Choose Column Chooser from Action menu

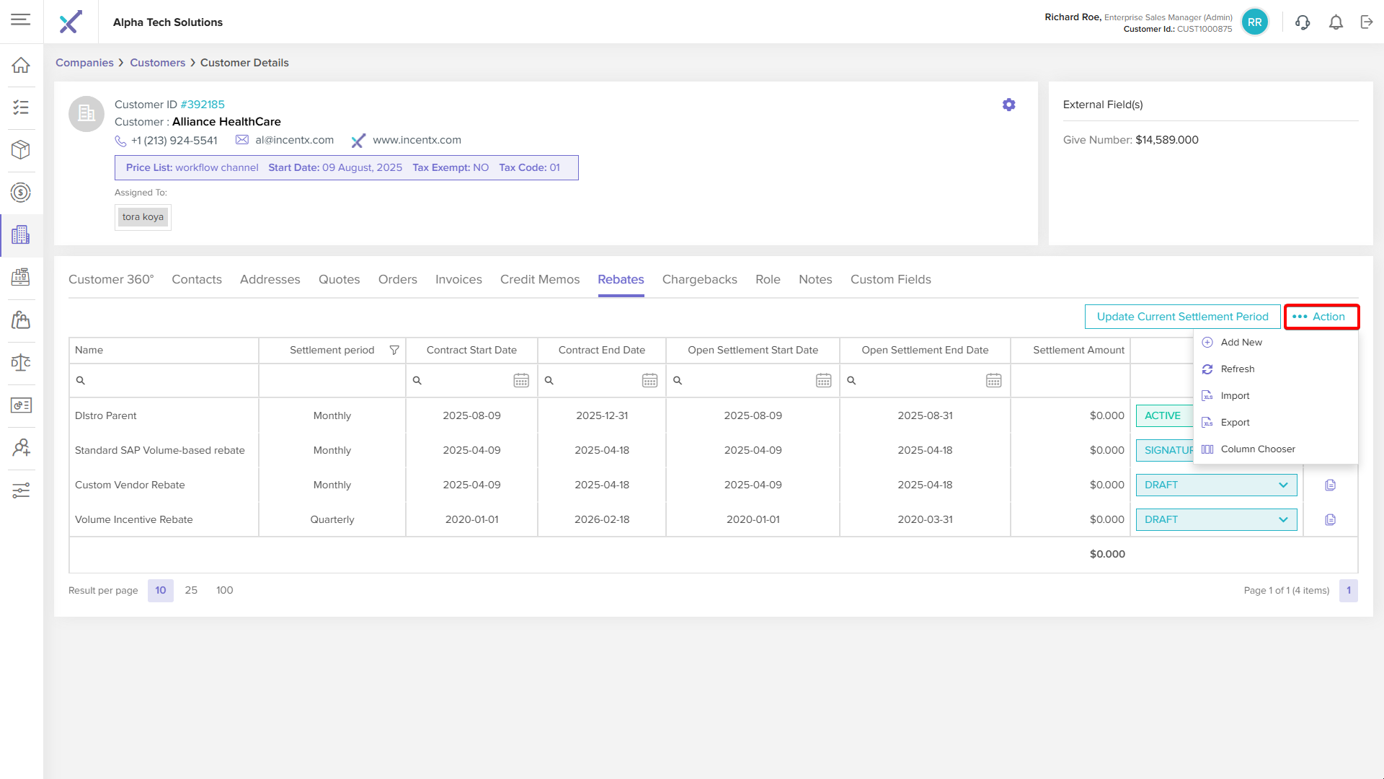pyautogui.click(x=1257, y=449)
